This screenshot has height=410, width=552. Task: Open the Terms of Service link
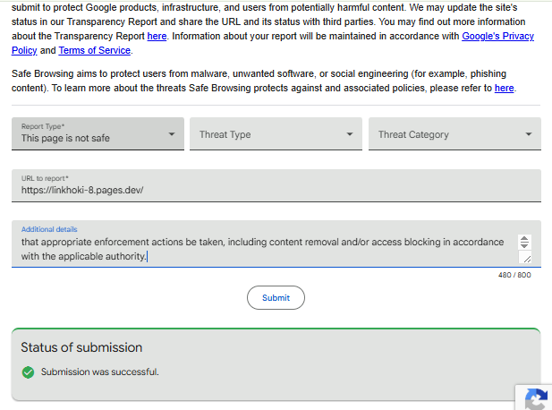pos(94,50)
